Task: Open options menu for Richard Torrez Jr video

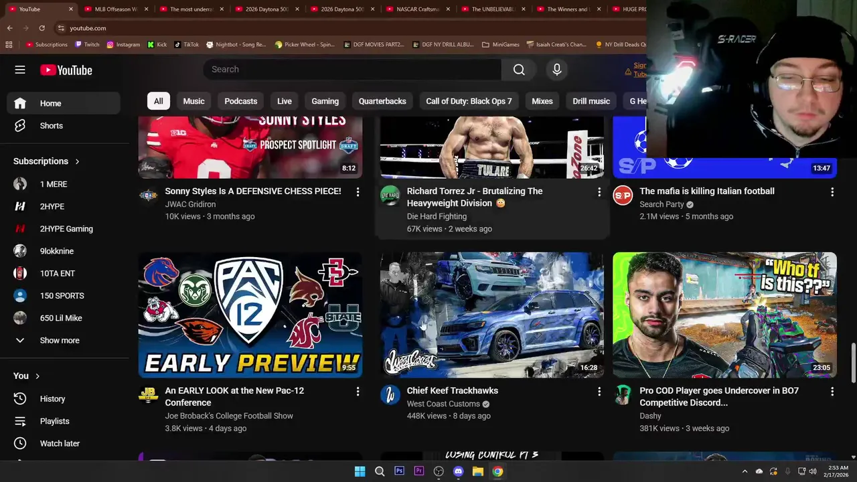Action: [599, 192]
